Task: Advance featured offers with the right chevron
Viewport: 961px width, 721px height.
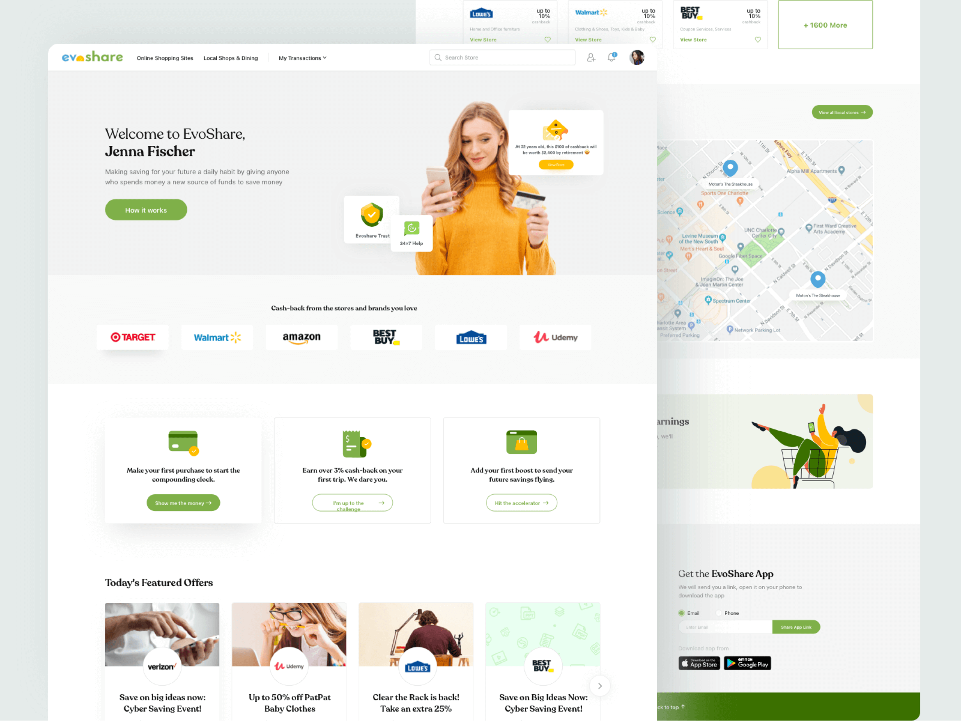Action: (x=600, y=686)
